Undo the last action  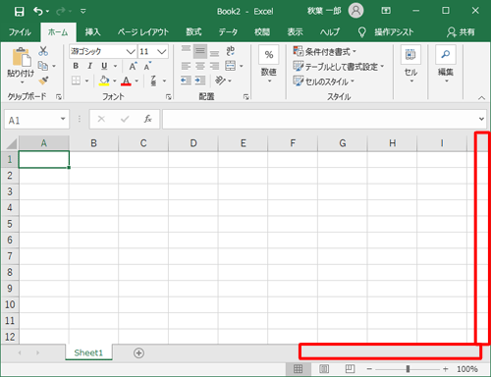pyautogui.click(x=38, y=12)
